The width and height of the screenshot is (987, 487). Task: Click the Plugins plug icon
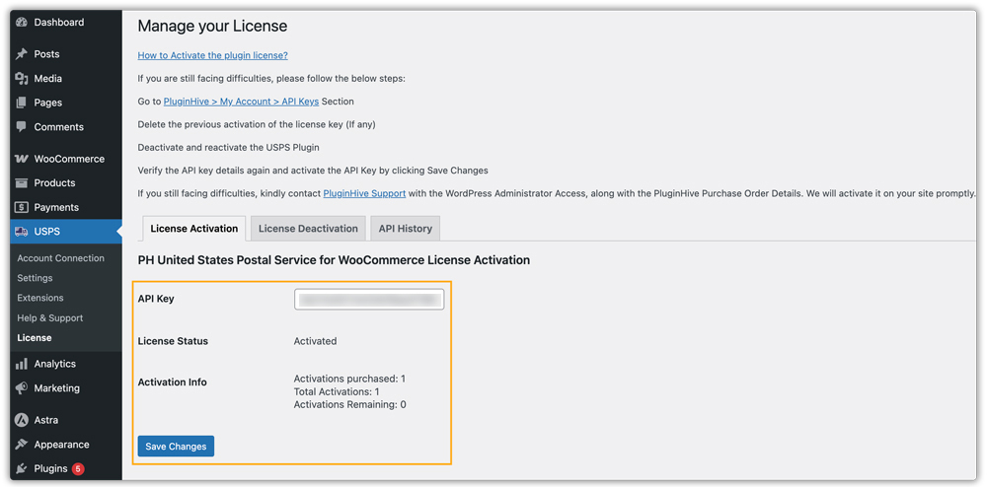pos(22,469)
